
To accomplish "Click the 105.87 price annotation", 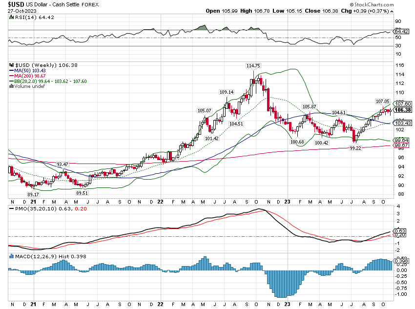I will 309,106.
